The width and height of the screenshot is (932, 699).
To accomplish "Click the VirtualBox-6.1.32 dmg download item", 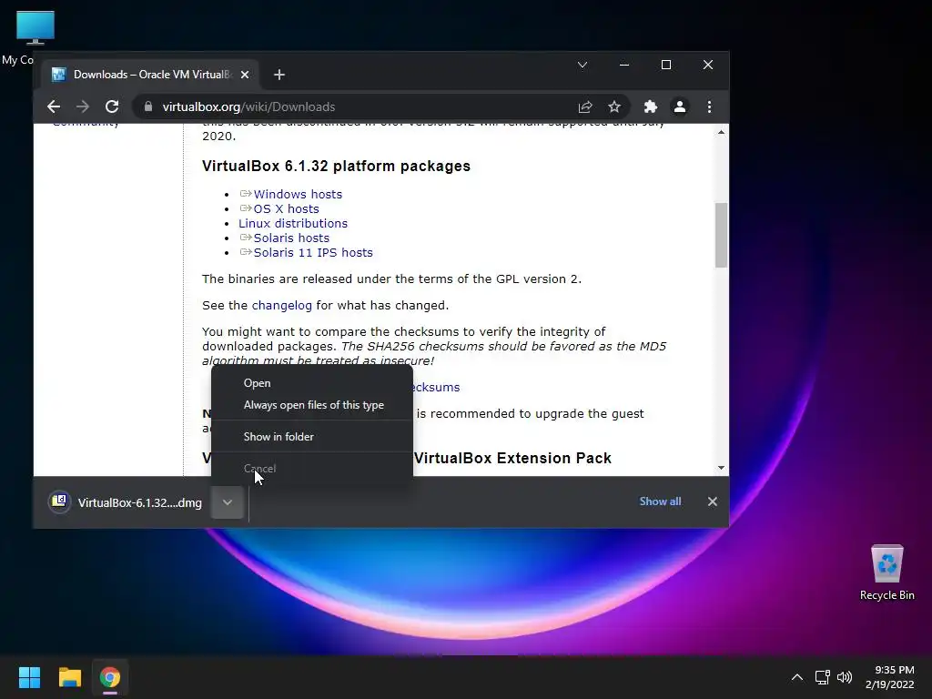I will pyautogui.click(x=126, y=502).
